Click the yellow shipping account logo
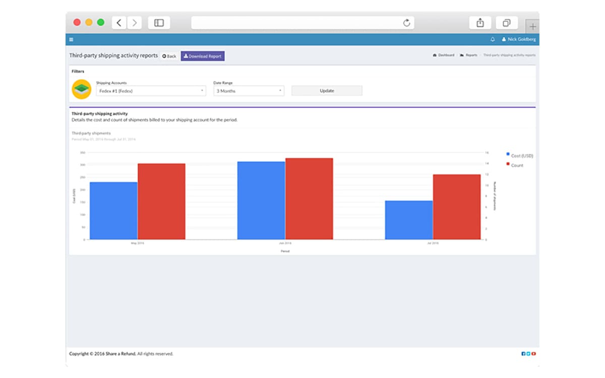Viewport: 605px width, 378px height. 82,89
